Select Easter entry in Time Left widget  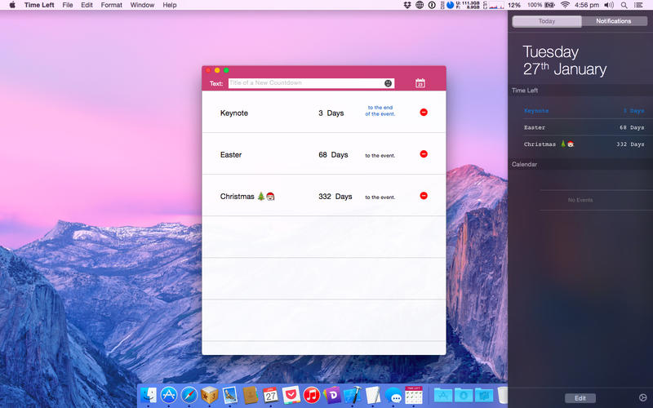(584, 127)
